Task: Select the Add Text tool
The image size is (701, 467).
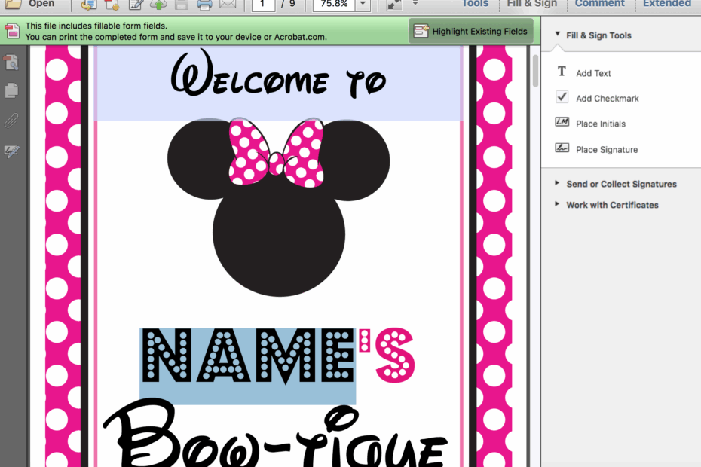Action: [592, 73]
